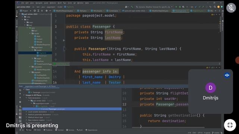The image size is (239, 134).
Task: Collapse the Field declaration usage group
Action: (26, 98)
